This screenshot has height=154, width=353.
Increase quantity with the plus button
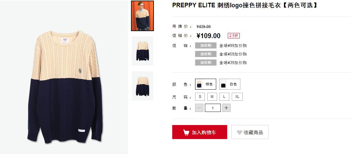(226, 108)
